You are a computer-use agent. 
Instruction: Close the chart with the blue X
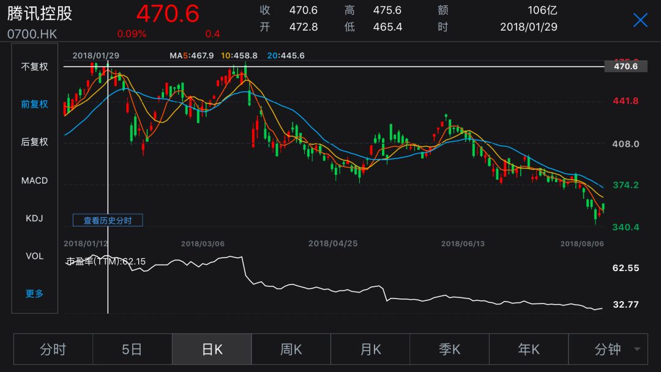click(x=640, y=20)
